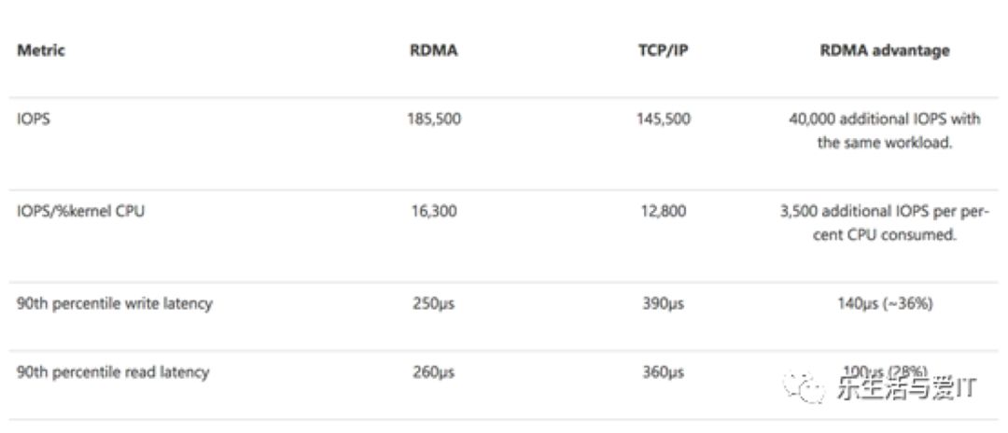Click the 390µs write latency value
The width and height of the screenshot is (1008, 433).
pos(664,303)
